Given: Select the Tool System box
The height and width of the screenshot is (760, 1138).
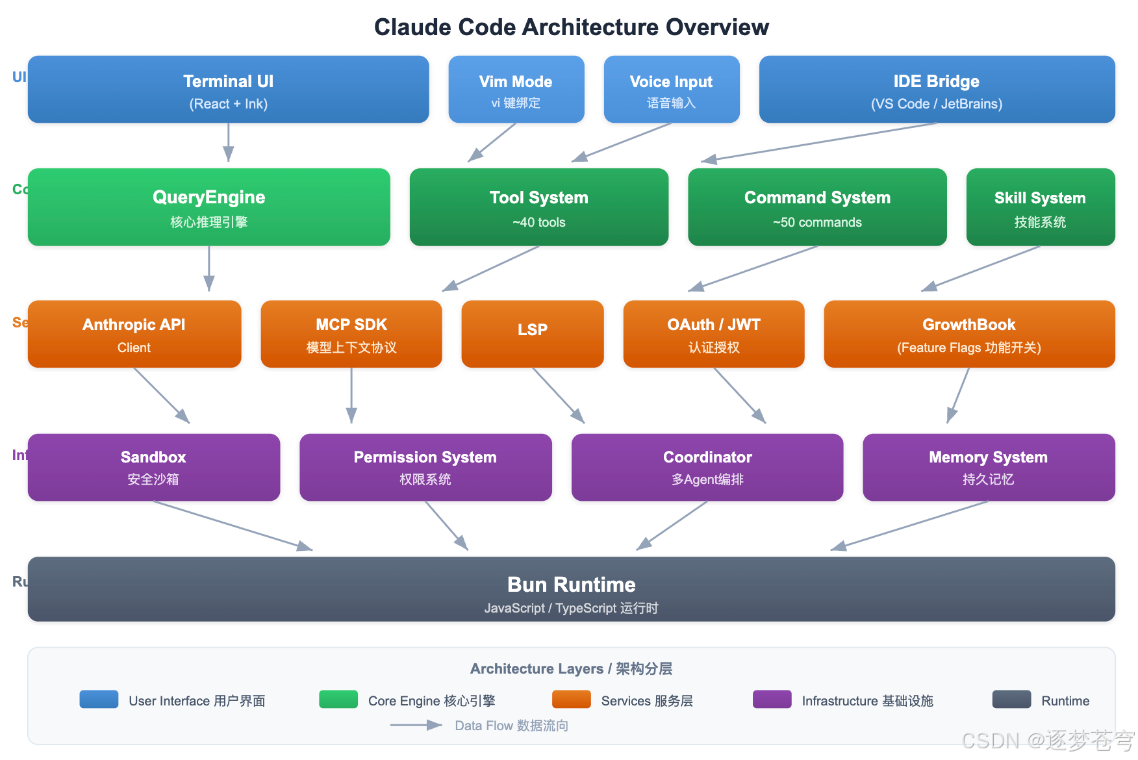Looking at the screenshot, I should pos(539,207).
